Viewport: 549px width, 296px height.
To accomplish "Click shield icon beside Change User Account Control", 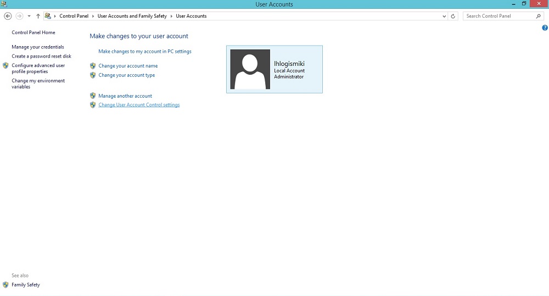I will coord(93,105).
